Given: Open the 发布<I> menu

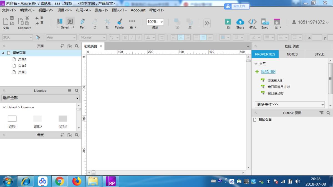Looking at the screenshot, I should (x=102, y=10).
